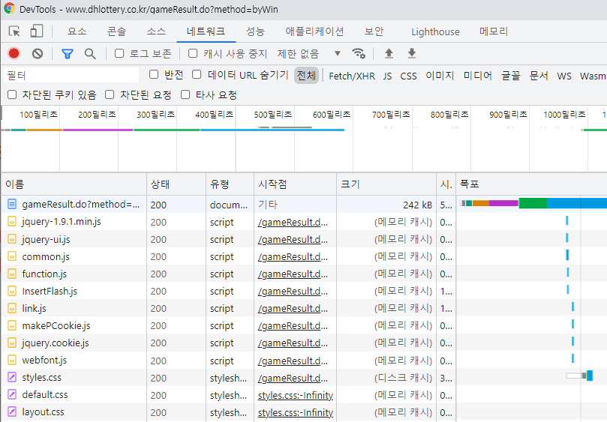Sort by the 폭포 column header

click(x=531, y=184)
